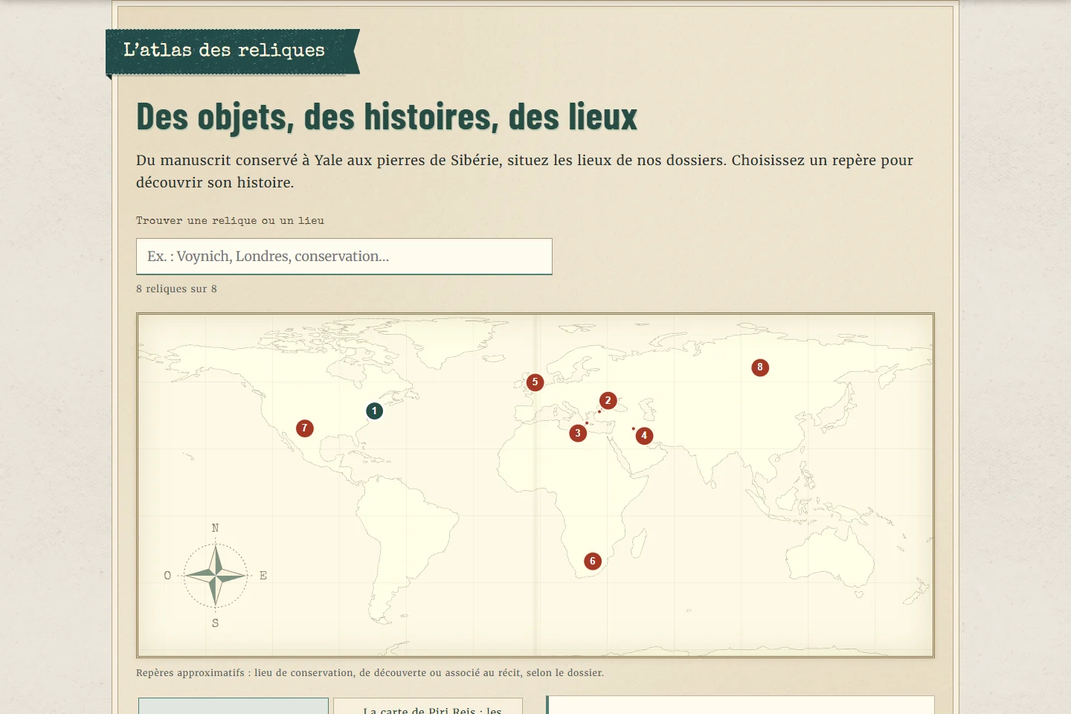Viewport: 1071px width, 714px height.
Task: Click the 'Des objets, des histoires, des lieux' heading
Action: click(387, 117)
